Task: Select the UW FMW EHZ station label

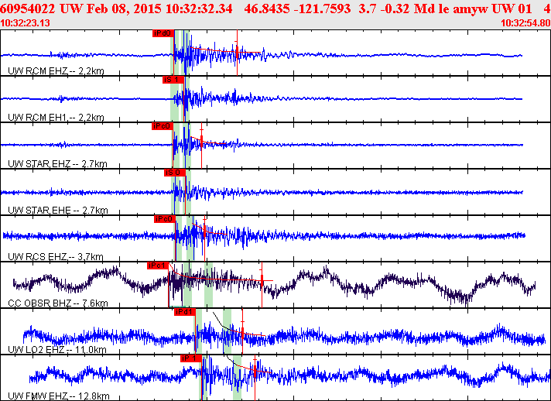Action: pyautogui.click(x=58, y=396)
